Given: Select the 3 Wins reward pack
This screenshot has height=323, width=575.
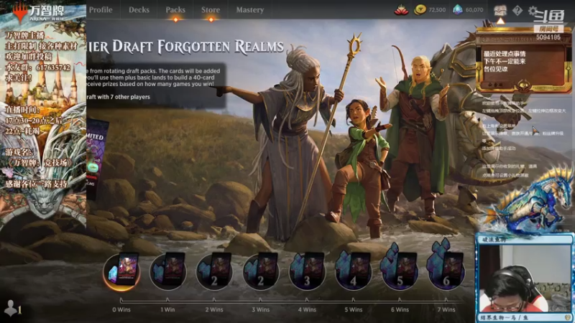Looking at the screenshot, I should tap(261, 271).
